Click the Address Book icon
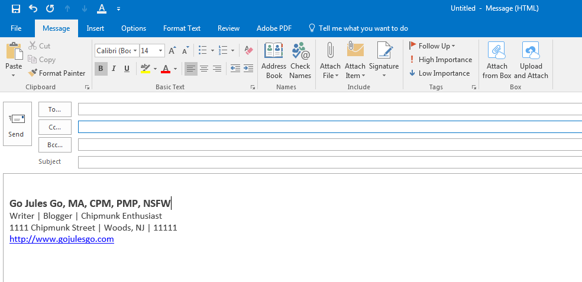 [x=274, y=60]
